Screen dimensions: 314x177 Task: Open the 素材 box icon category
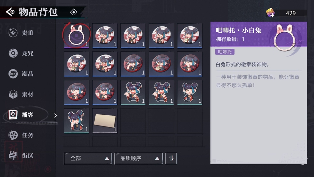[13, 94]
